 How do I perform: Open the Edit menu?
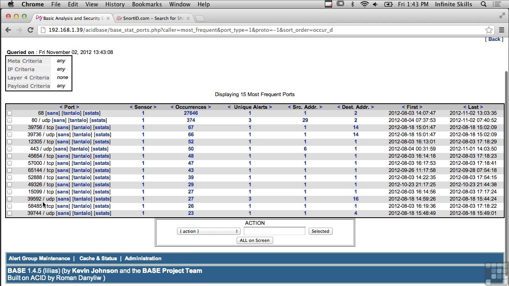(x=73, y=4)
